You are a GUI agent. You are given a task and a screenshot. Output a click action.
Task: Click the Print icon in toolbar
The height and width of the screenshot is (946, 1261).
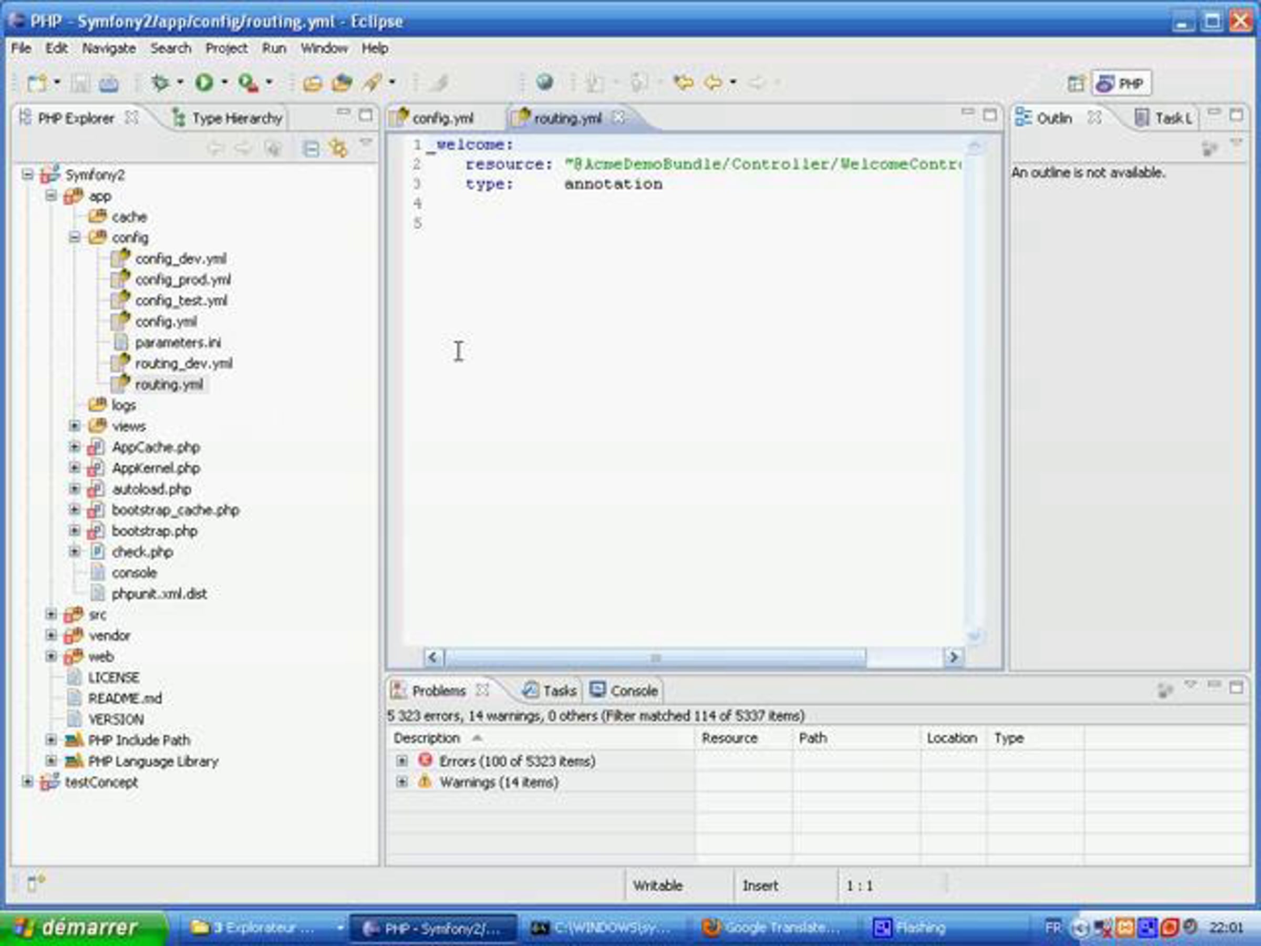click(109, 83)
